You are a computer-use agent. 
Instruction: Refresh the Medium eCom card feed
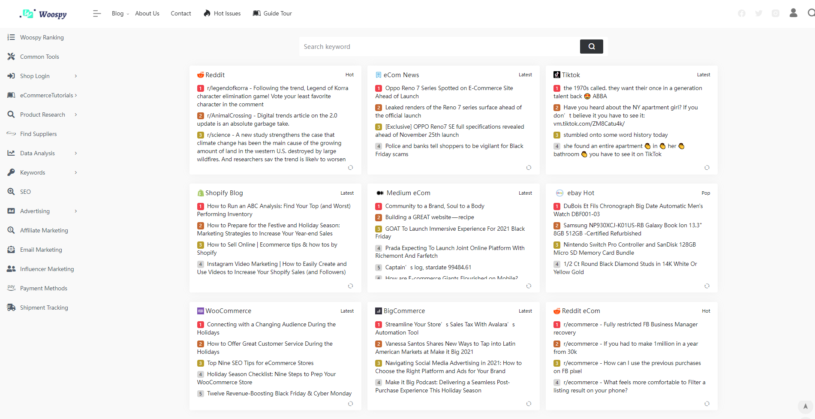(529, 286)
